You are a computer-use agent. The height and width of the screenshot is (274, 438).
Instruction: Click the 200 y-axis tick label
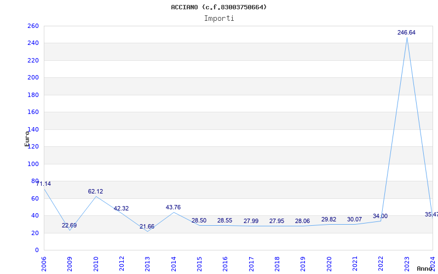tap(33, 77)
